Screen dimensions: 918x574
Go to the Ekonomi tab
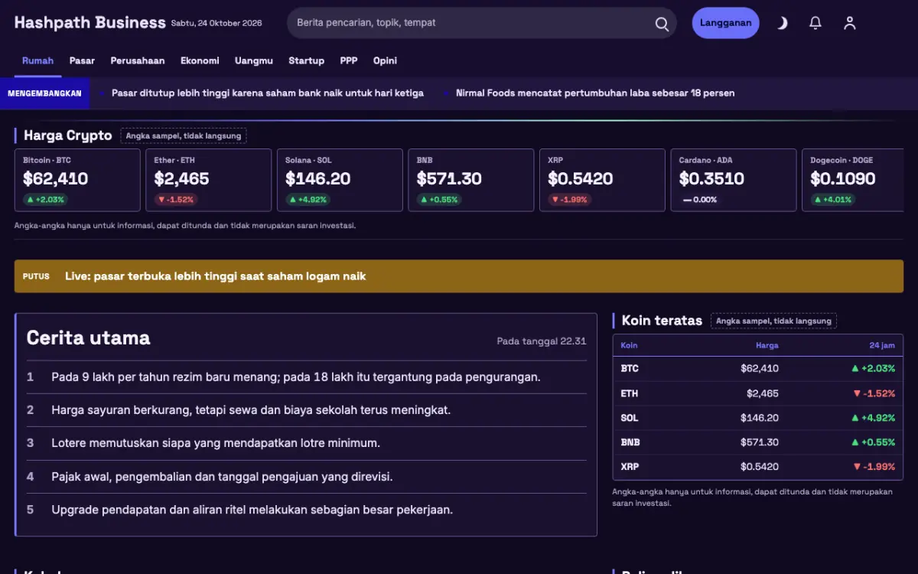pyautogui.click(x=200, y=60)
